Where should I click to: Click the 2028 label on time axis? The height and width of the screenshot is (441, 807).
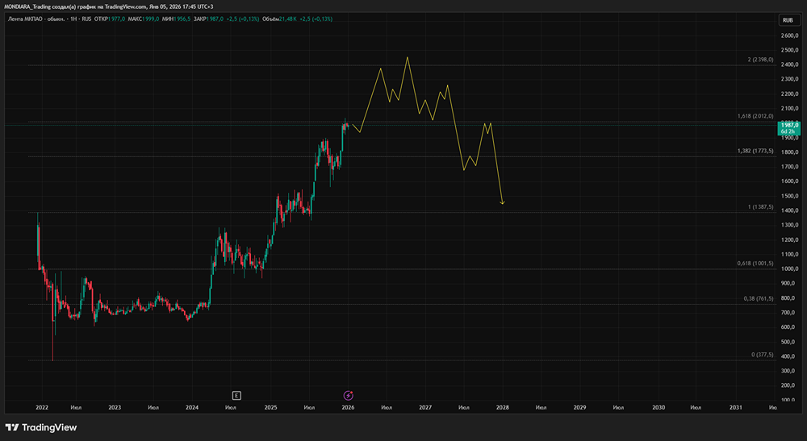[x=502, y=408]
